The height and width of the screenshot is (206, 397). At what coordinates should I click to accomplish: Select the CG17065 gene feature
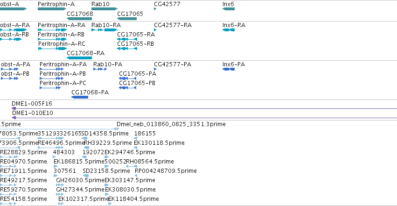pos(127,19)
